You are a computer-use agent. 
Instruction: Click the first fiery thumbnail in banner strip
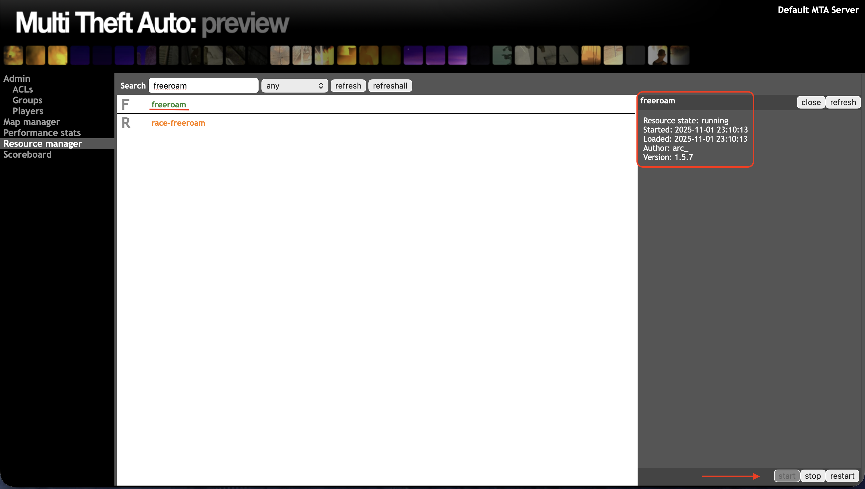click(x=13, y=55)
